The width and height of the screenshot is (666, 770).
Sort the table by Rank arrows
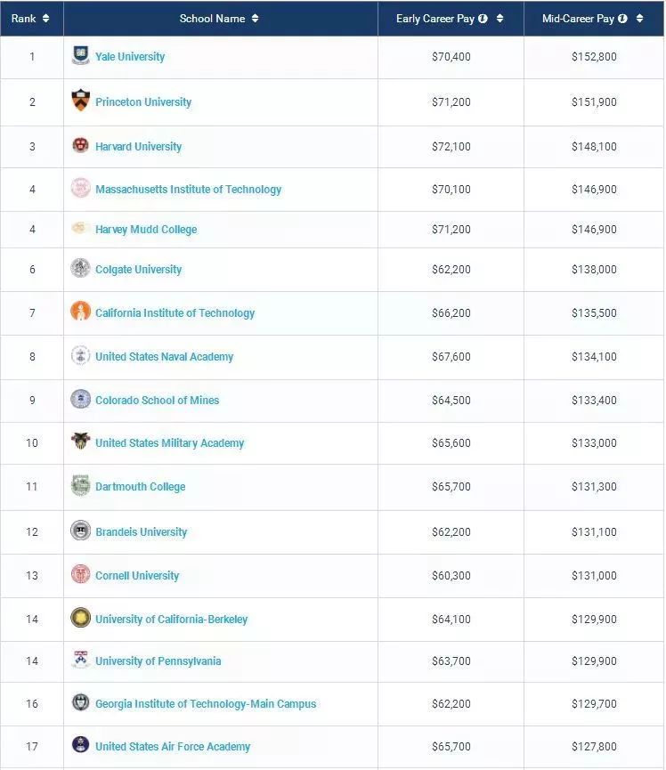[x=46, y=19]
